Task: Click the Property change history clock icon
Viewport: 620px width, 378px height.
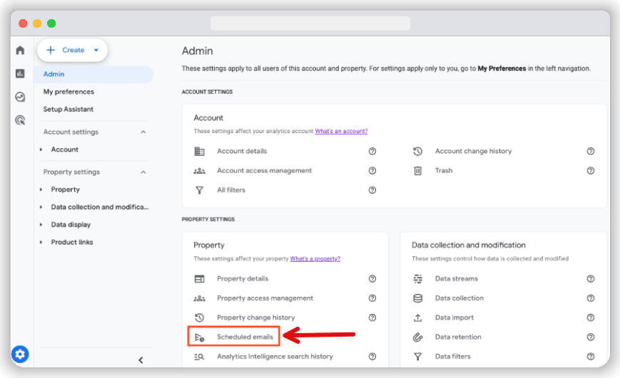Action: point(199,317)
